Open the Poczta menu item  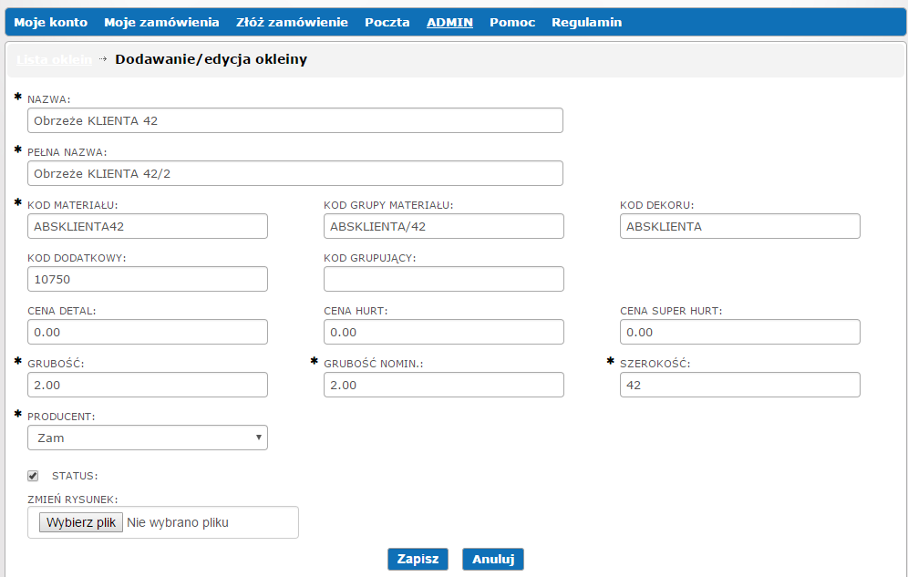387,22
